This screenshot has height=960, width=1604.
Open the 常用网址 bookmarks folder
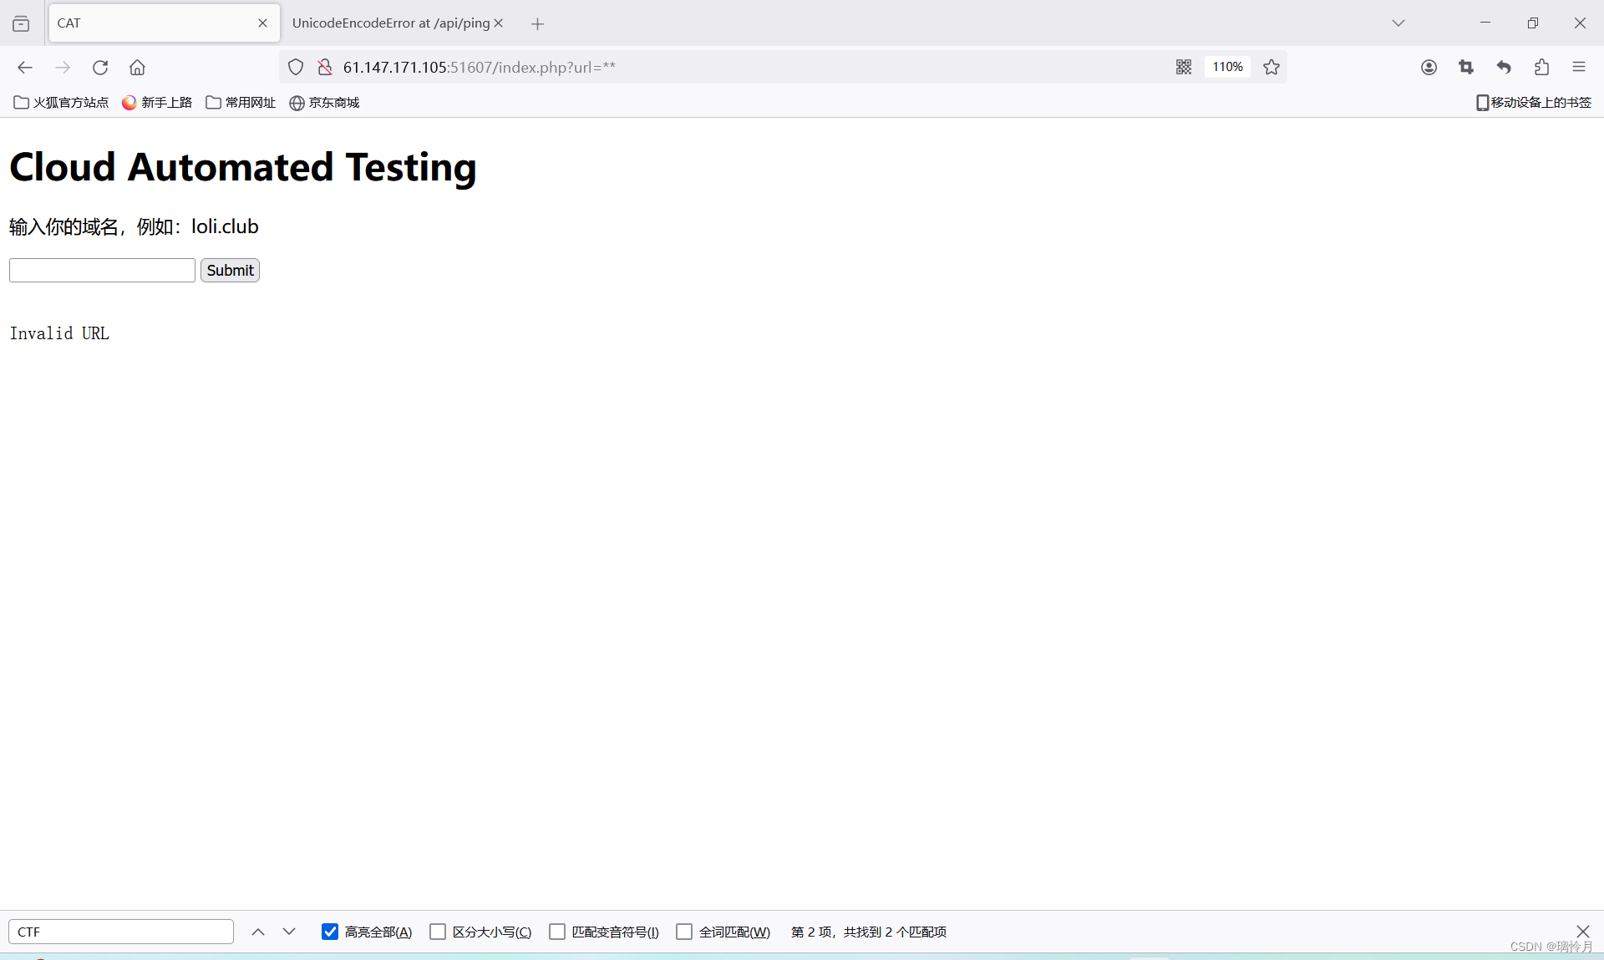[241, 102]
